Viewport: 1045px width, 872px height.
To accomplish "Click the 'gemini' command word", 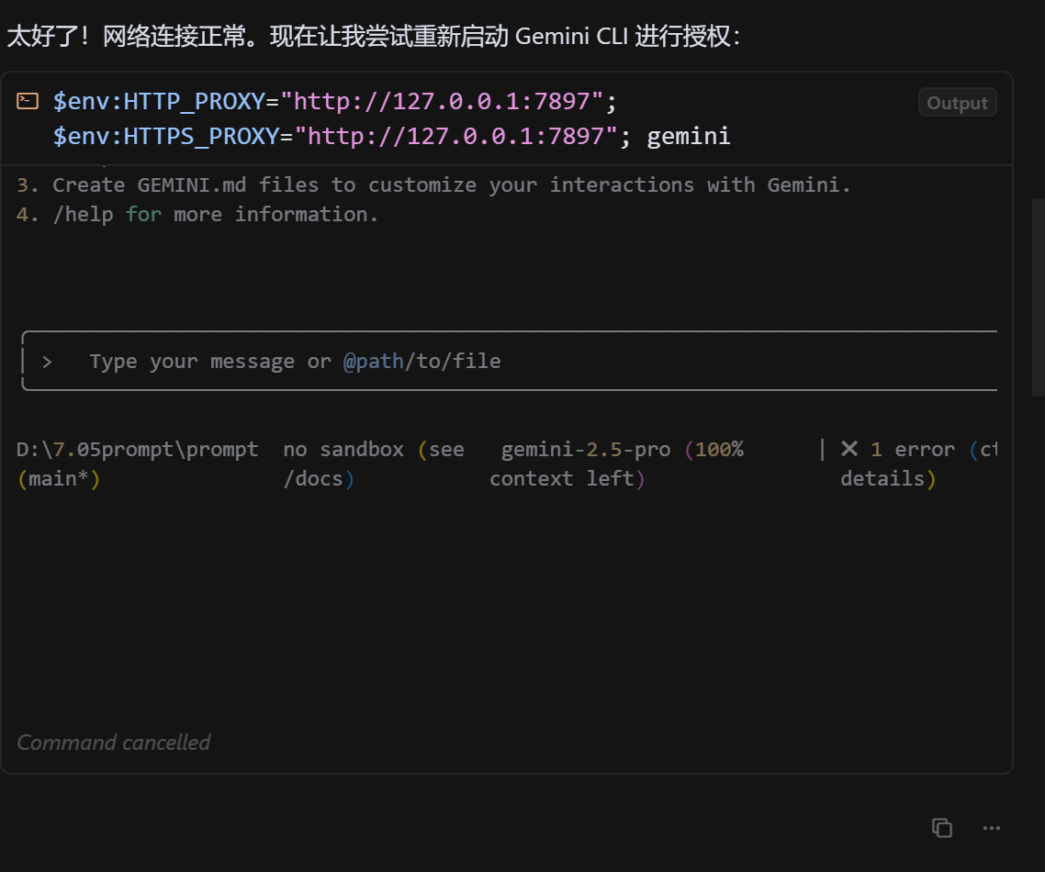I will [x=689, y=137].
